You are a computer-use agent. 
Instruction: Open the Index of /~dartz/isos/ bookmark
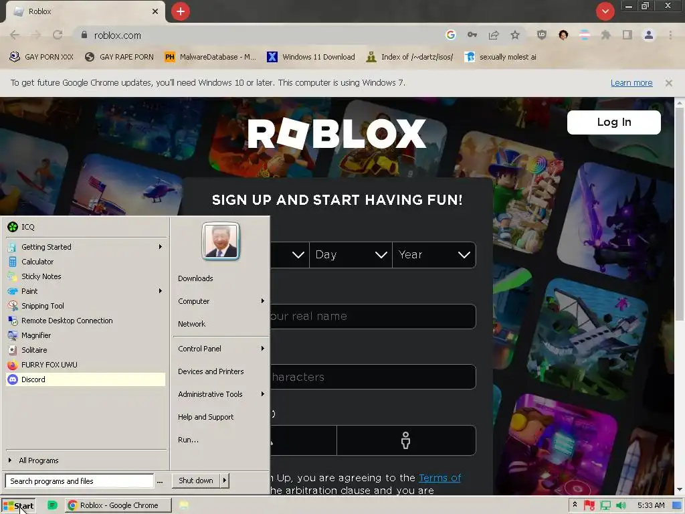click(x=410, y=57)
